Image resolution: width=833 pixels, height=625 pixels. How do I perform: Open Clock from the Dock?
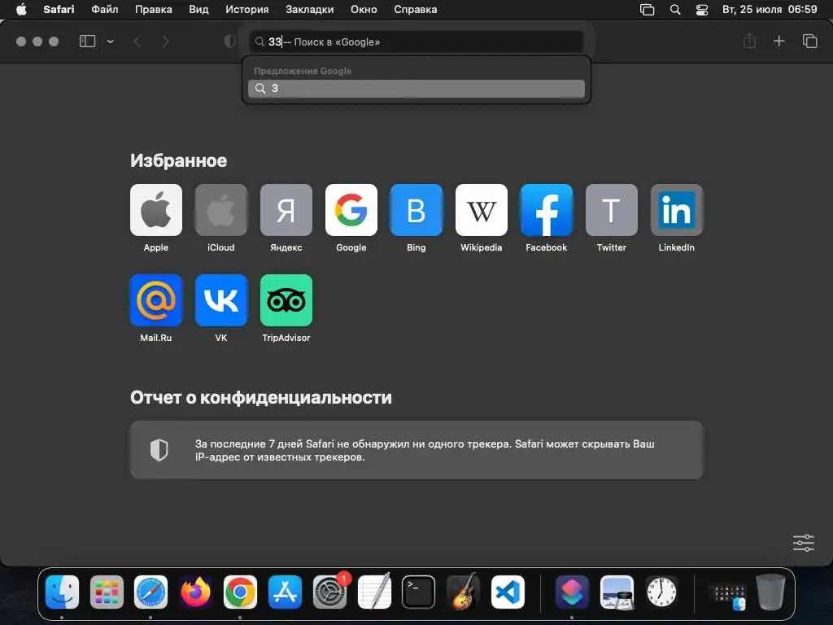661,592
